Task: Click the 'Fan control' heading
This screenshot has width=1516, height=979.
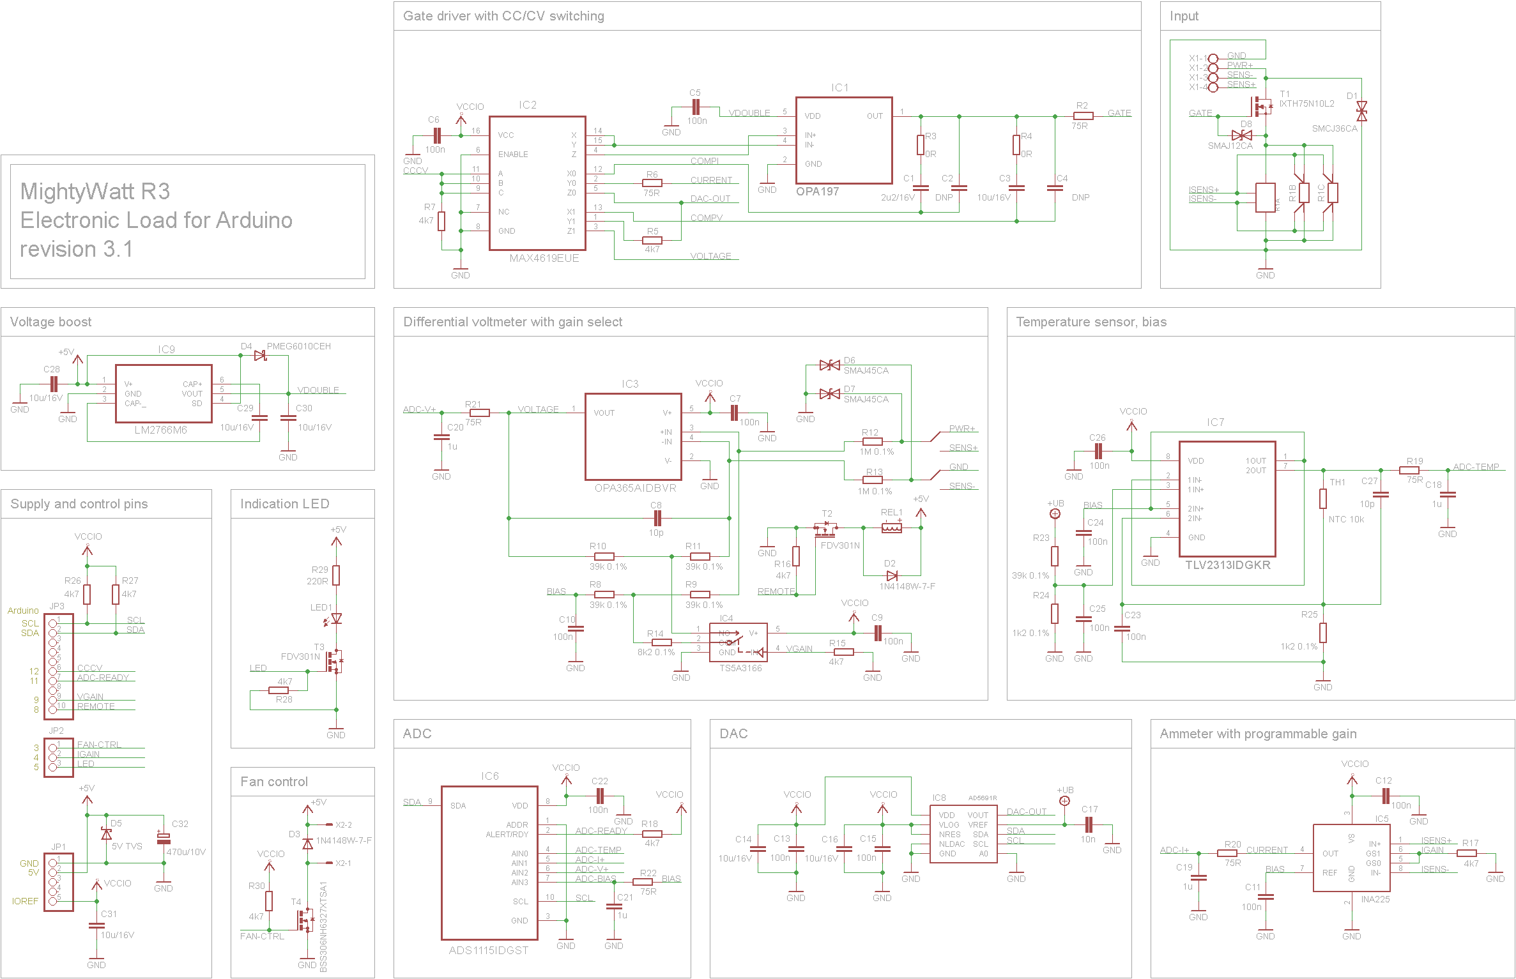Action: 274,782
